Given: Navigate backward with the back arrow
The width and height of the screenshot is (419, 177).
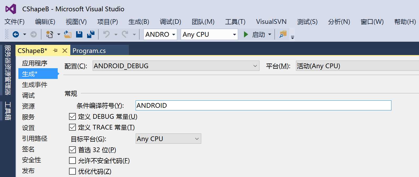Looking at the screenshot, I should coord(16,34).
